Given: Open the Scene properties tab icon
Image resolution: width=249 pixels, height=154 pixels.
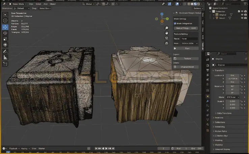Looking at the screenshot, I should (x=207, y=80).
